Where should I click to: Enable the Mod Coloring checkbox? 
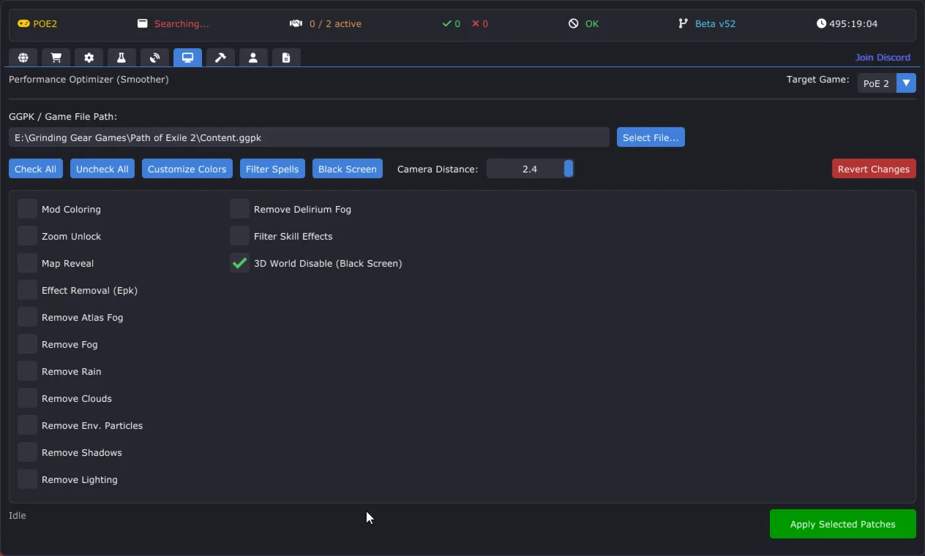28,209
